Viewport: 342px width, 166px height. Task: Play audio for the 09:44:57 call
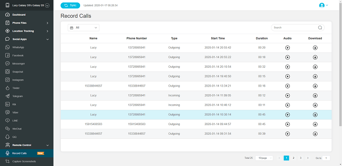(287, 124)
